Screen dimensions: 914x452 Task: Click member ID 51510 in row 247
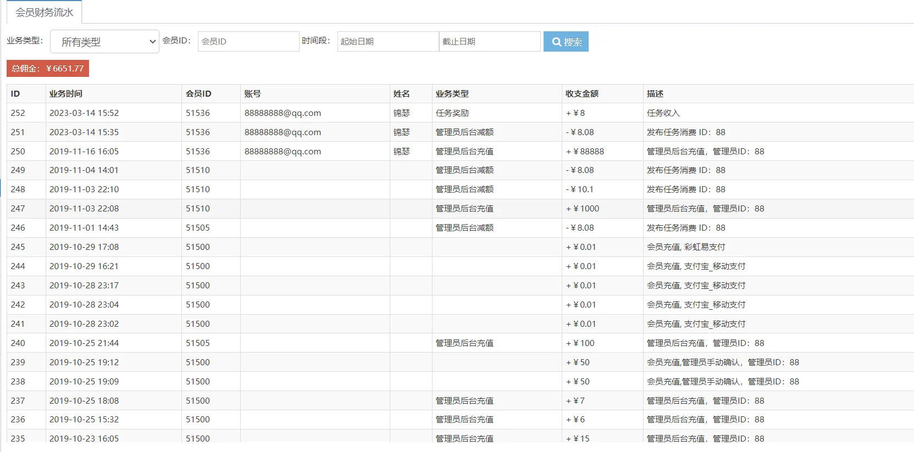198,209
